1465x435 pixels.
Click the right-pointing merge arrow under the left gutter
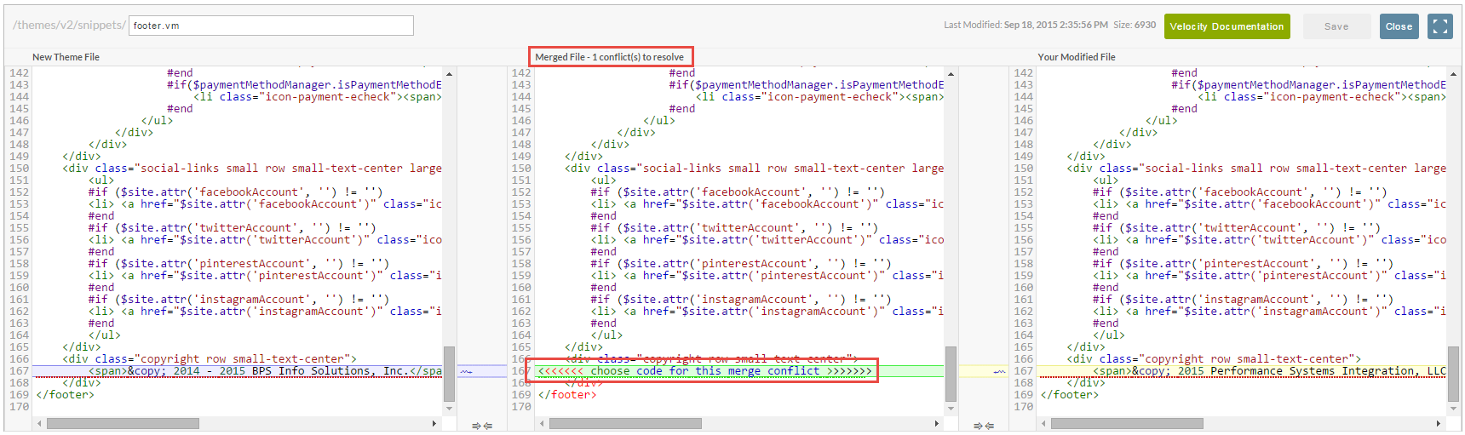tap(476, 426)
